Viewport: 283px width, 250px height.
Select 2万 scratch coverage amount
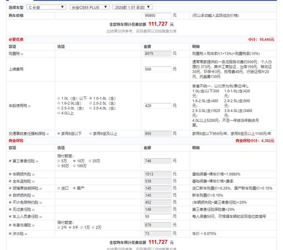93,227
